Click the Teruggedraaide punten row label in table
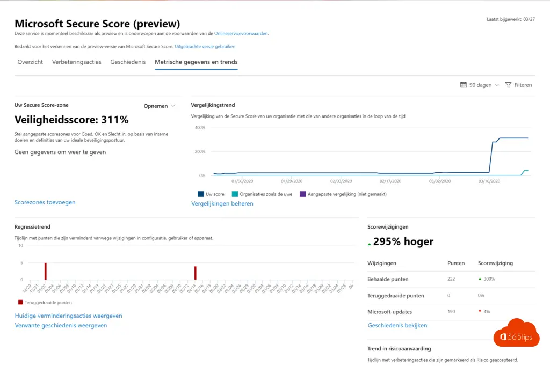 (x=396, y=296)
